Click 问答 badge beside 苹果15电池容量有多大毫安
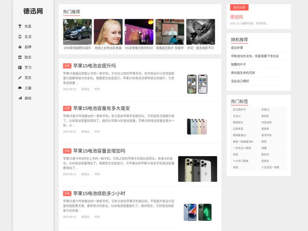308x231 pixels. point(67,108)
